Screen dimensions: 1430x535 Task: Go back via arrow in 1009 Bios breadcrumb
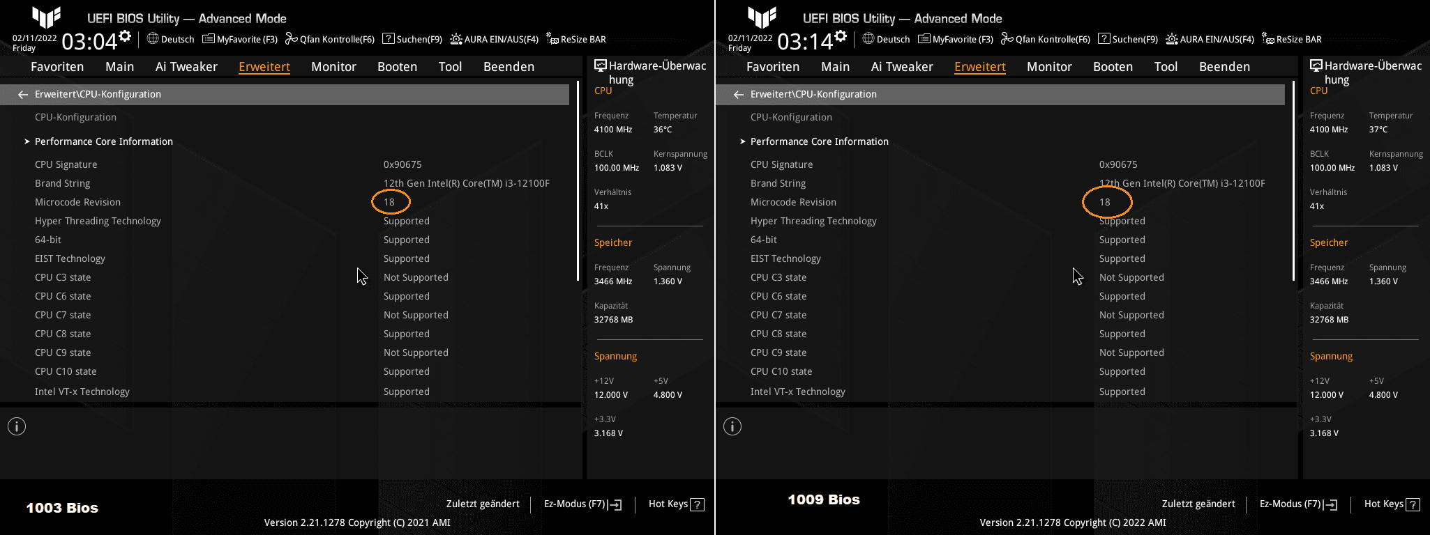(x=739, y=94)
